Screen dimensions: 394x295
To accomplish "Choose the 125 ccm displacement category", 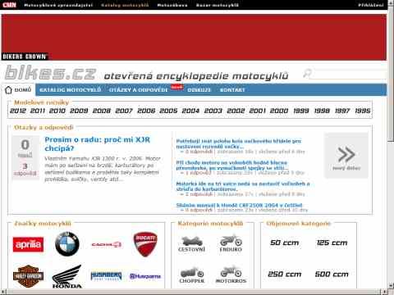I will (x=332, y=243).
